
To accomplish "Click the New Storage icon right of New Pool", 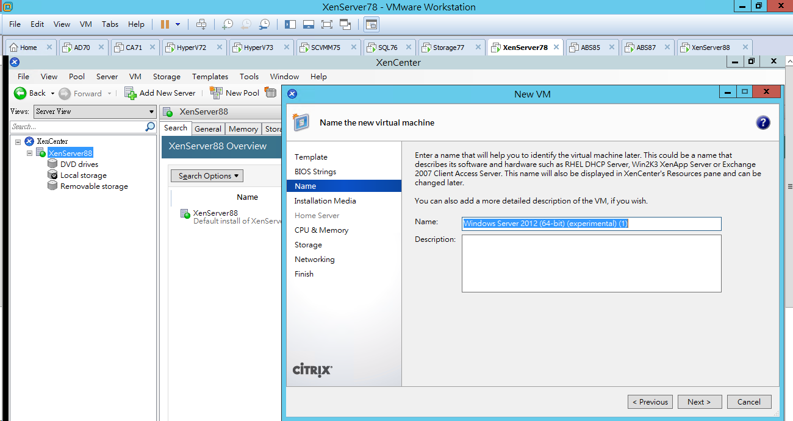I will (270, 93).
